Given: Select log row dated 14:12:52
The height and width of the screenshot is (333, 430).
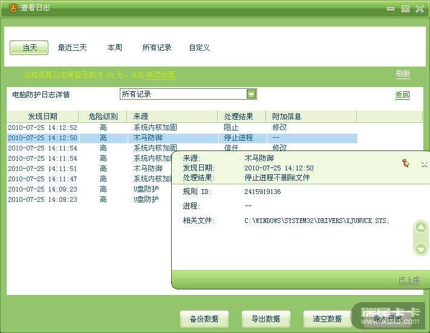Looking at the screenshot, I should [182, 128].
